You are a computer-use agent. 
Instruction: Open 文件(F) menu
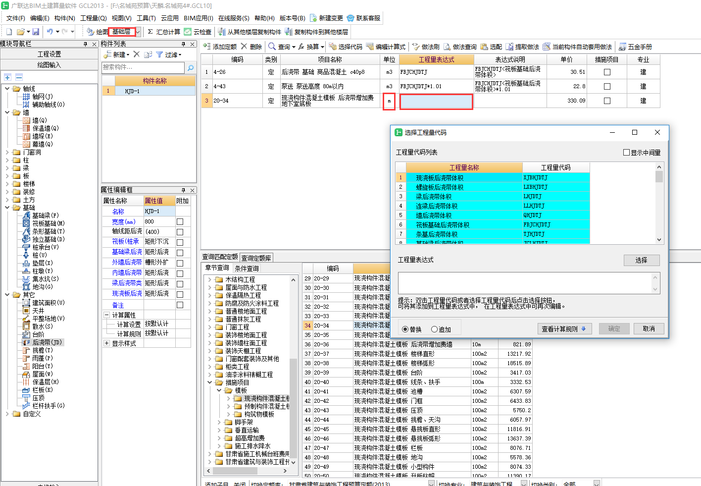pos(15,18)
